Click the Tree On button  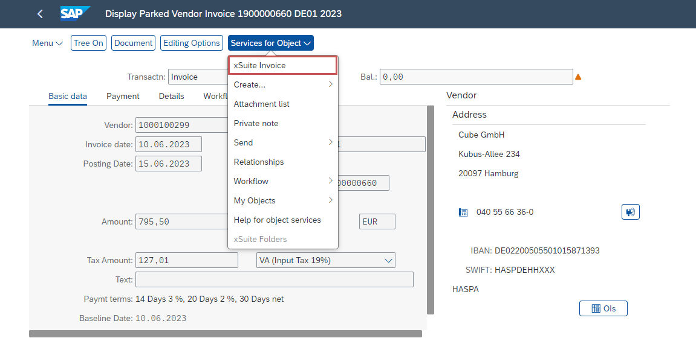pos(89,43)
